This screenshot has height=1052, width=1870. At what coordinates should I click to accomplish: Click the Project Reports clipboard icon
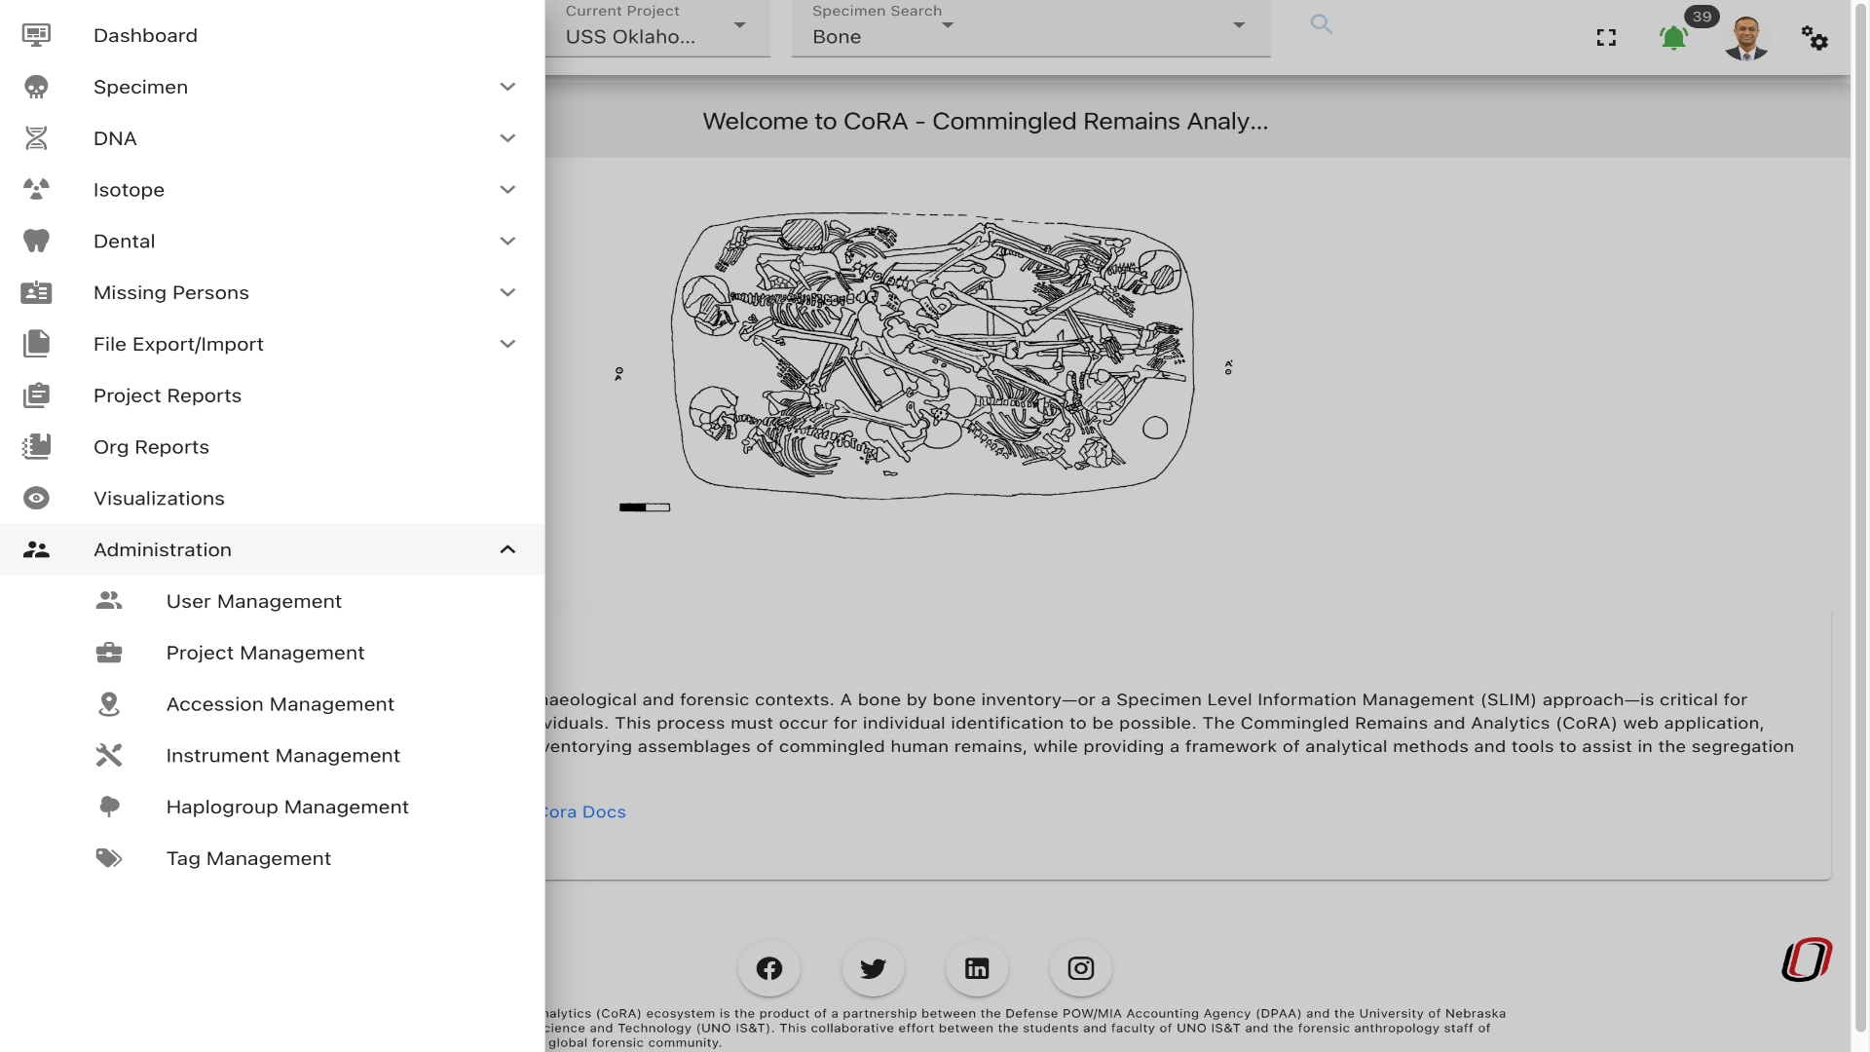click(x=36, y=395)
